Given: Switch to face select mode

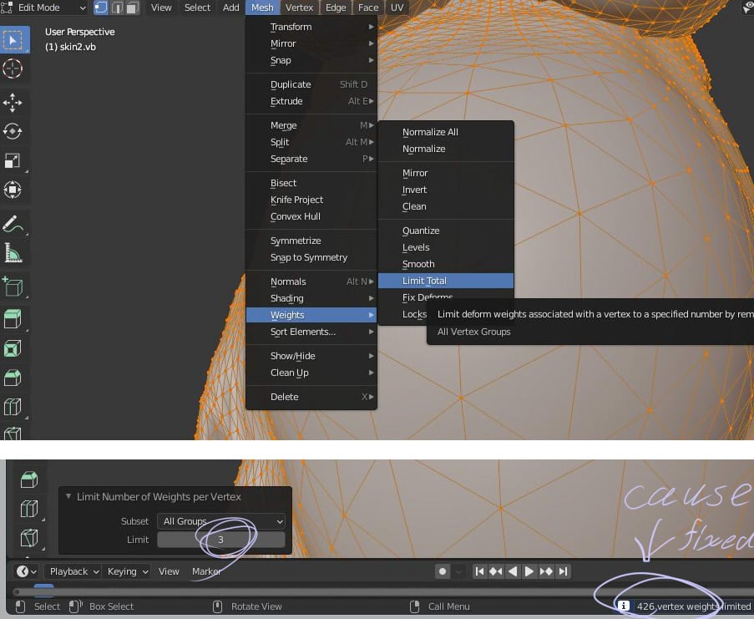Looking at the screenshot, I should [x=133, y=8].
